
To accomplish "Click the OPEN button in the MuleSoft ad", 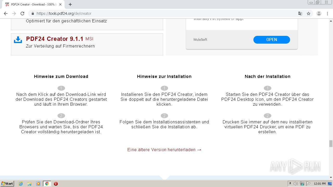I will [x=272, y=39].
